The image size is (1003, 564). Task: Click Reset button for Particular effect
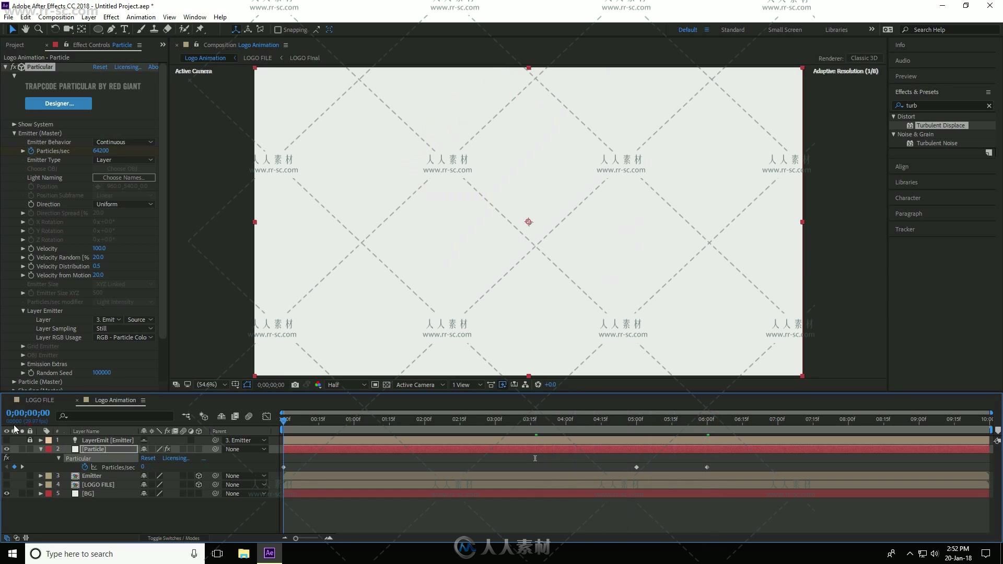coord(99,67)
